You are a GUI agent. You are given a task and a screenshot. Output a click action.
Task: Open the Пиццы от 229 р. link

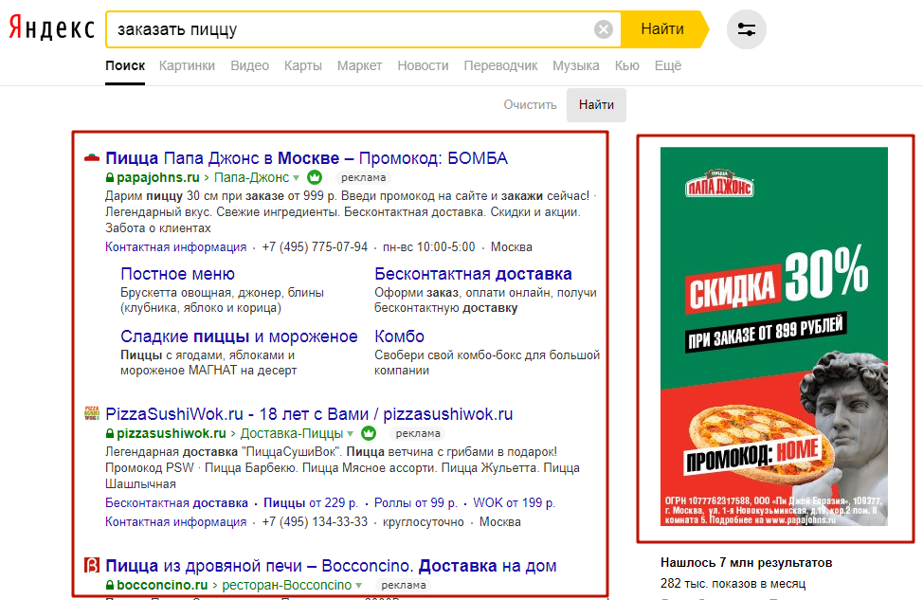[x=311, y=503]
